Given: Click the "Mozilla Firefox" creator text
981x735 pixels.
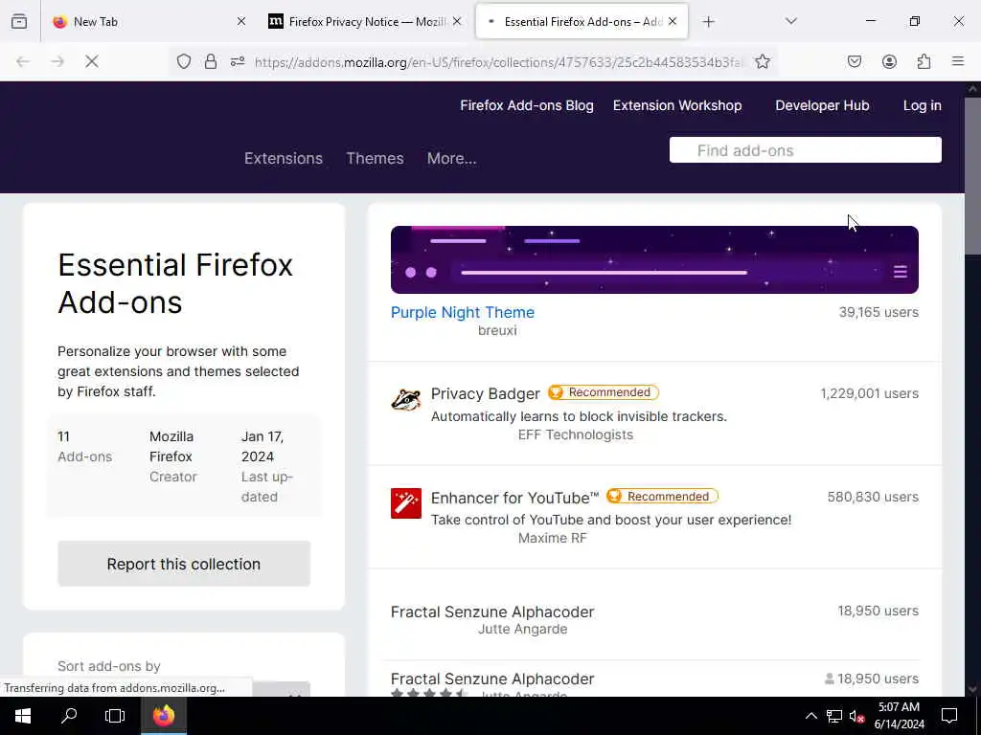Looking at the screenshot, I should tap(171, 446).
